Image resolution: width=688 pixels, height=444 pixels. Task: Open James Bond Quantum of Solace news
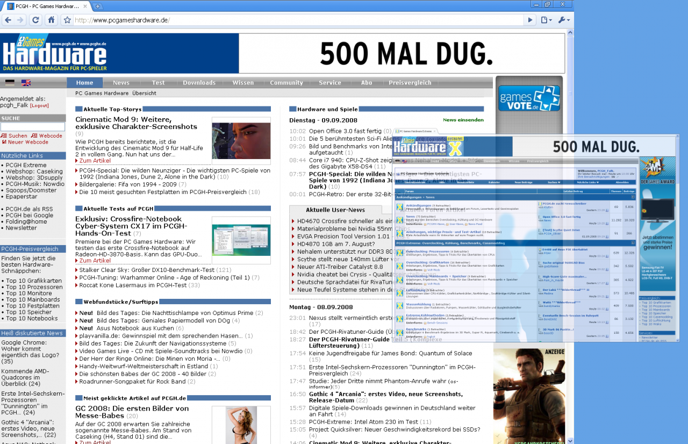pos(391,353)
